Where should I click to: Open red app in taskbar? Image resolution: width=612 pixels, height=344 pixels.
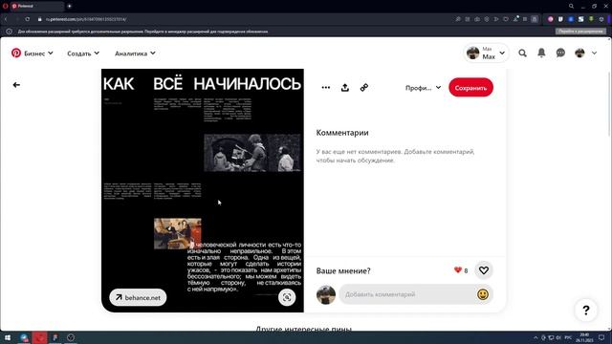coord(39,337)
